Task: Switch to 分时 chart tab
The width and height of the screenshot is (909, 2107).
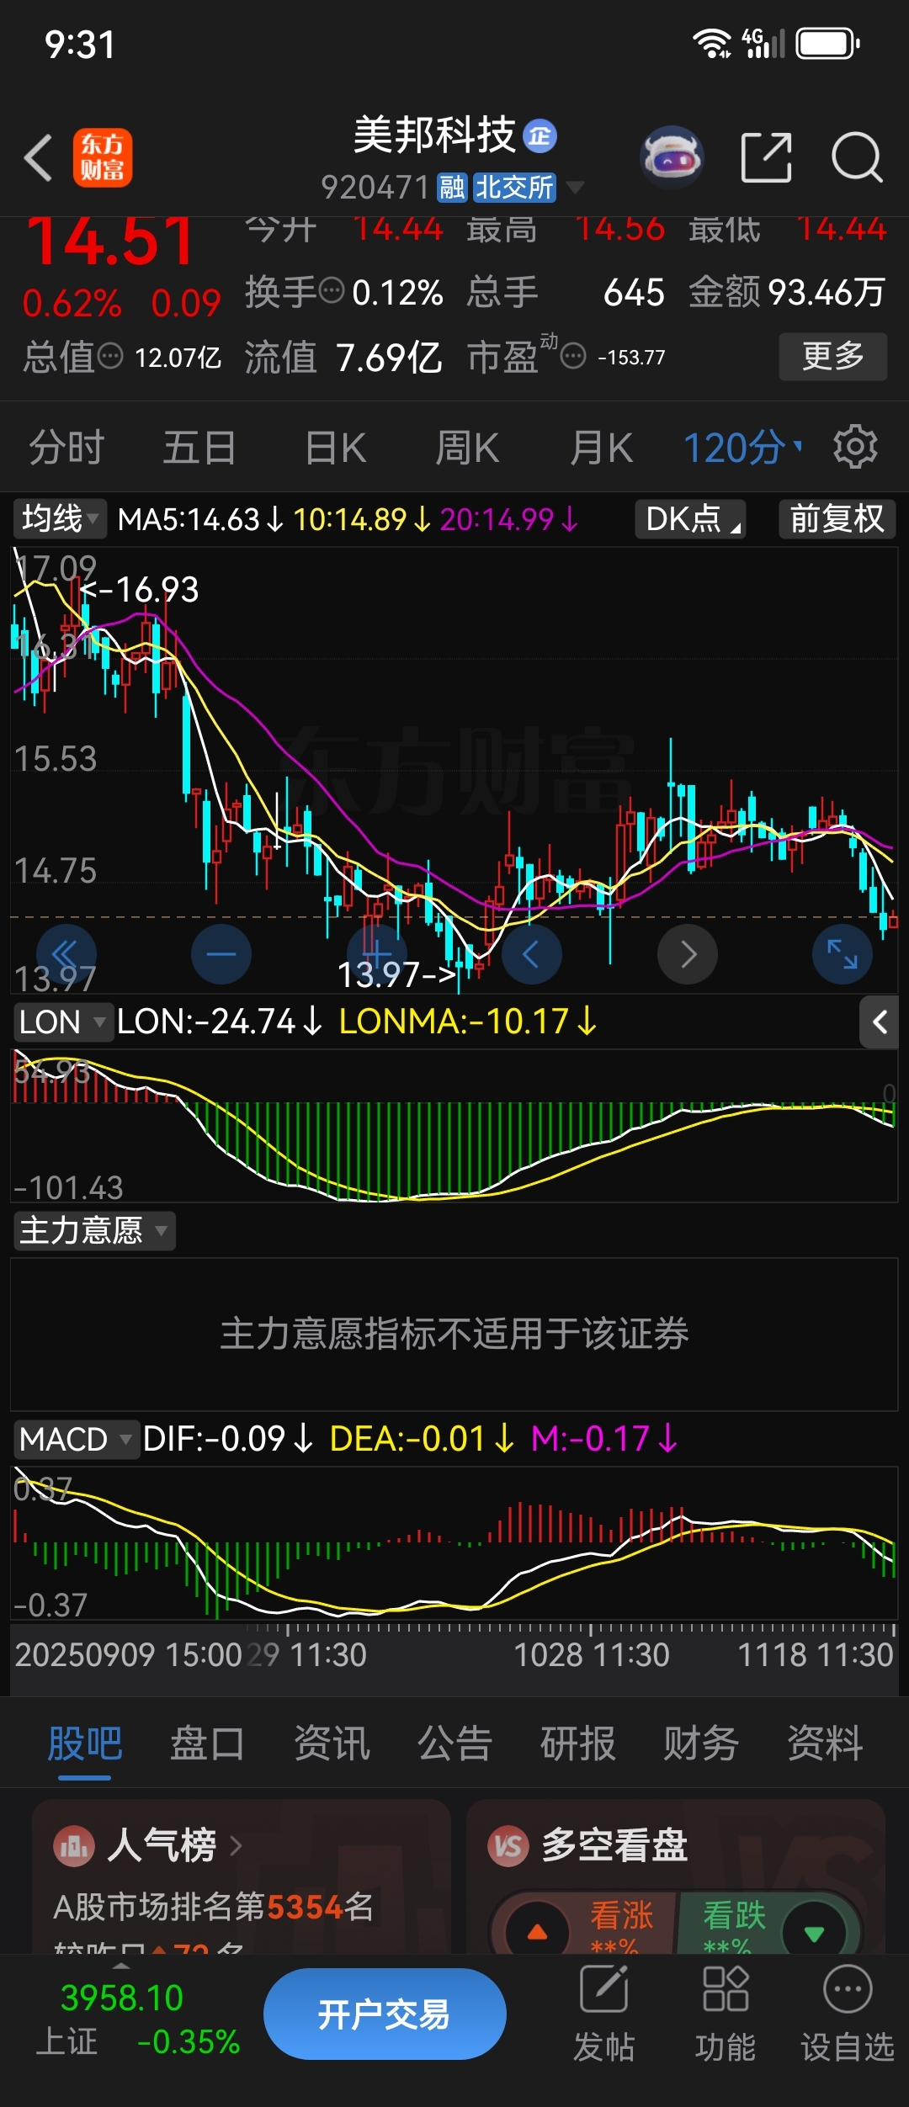Action: 67,447
